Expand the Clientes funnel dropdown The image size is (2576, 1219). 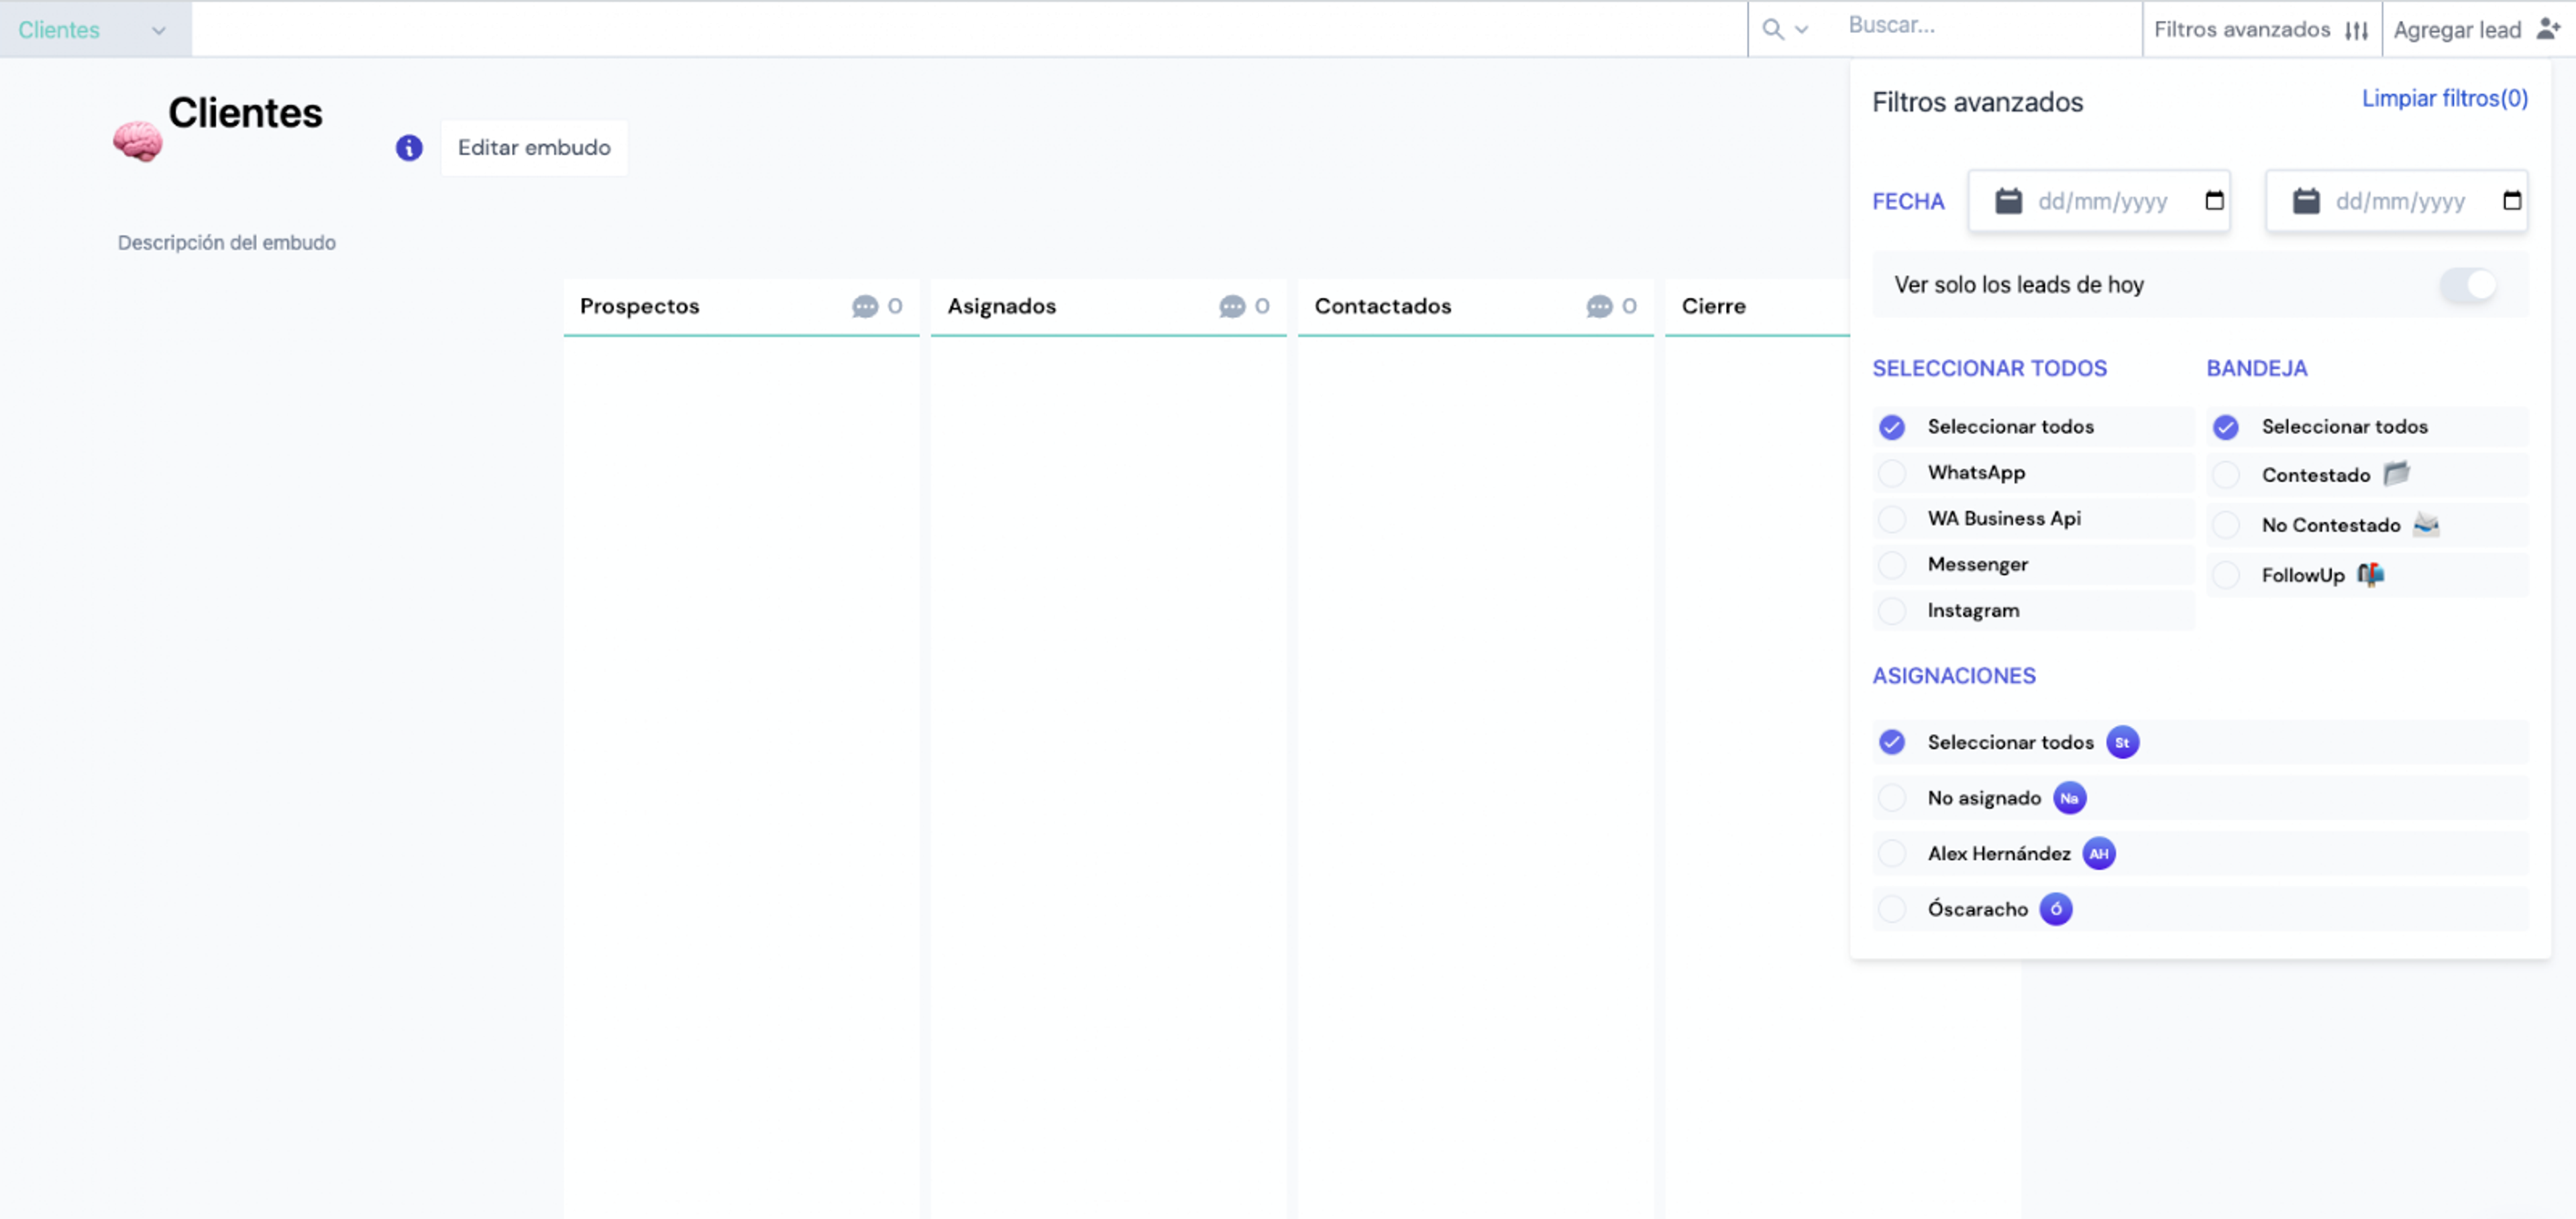pyautogui.click(x=95, y=29)
